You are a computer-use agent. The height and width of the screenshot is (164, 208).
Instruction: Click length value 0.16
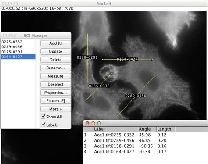click(162, 146)
